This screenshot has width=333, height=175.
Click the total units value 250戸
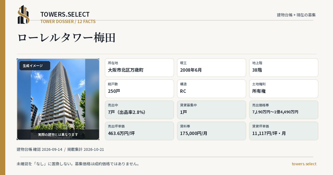(x=114, y=91)
